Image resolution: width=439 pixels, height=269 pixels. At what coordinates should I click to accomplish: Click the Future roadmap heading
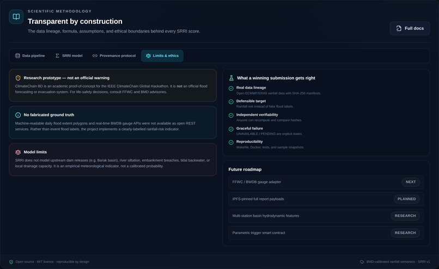[x=245, y=169]
